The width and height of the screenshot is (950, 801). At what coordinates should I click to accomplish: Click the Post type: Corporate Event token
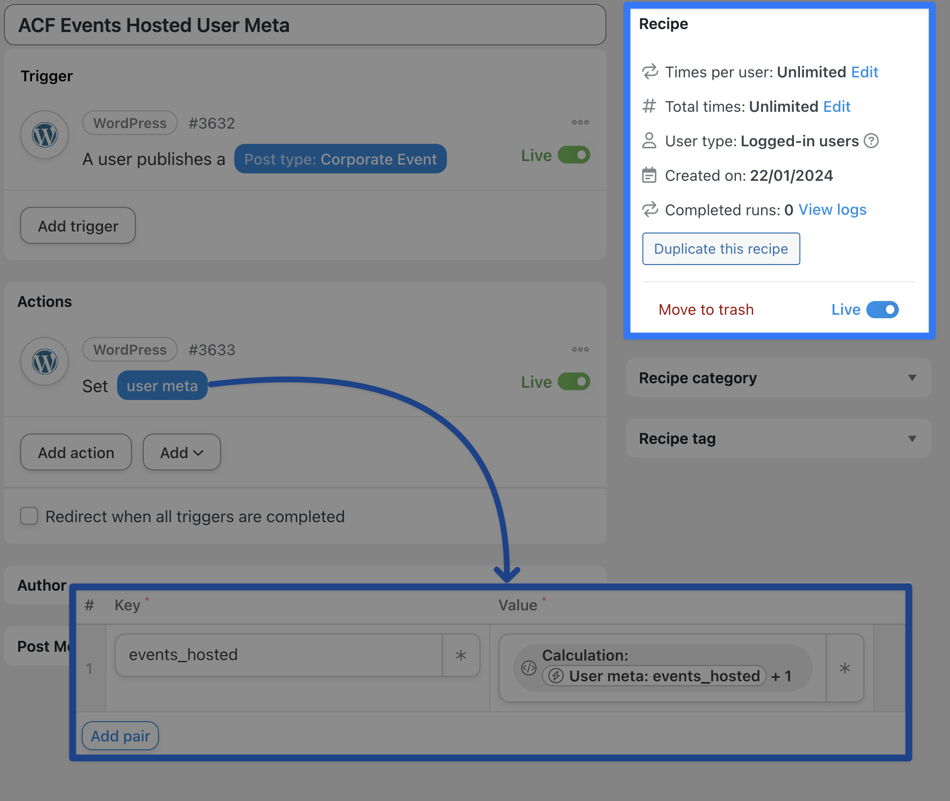(x=340, y=159)
